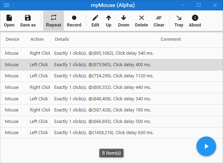This screenshot has width=223, height=163.
Task: Select the row with delay 540 ms
Action: pos(111,53)
